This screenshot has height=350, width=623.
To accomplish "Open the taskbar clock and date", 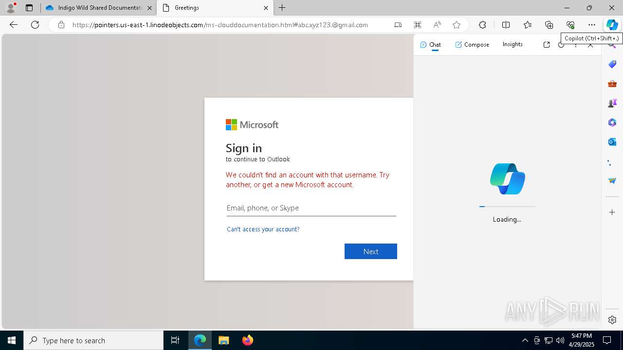I will coord(582,340).
